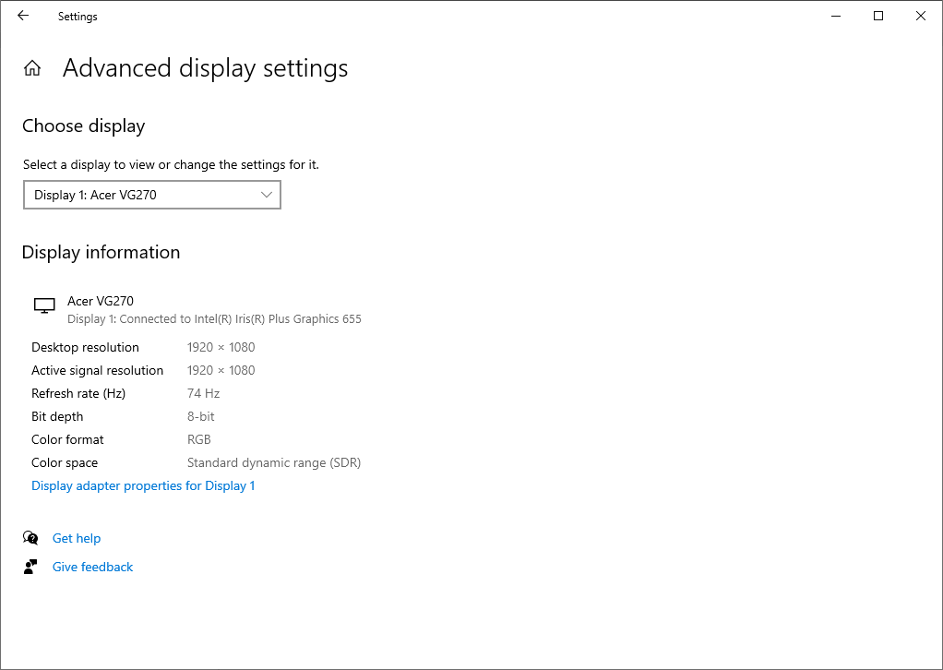This screenshot has width=943, height=670.
Task: Click the RGB color format value
Action: pos(199,439)
